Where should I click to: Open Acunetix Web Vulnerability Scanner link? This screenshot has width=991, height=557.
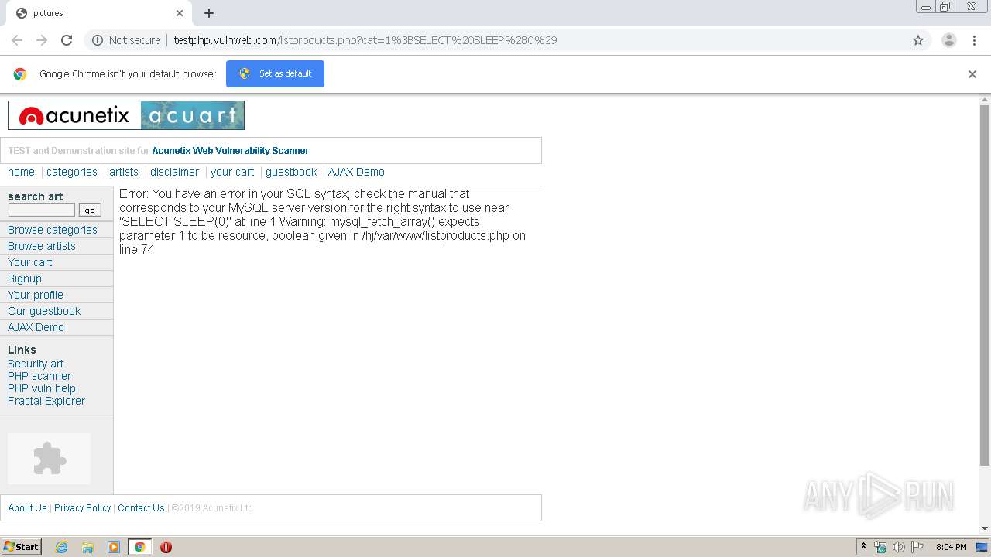pos(230,150)
